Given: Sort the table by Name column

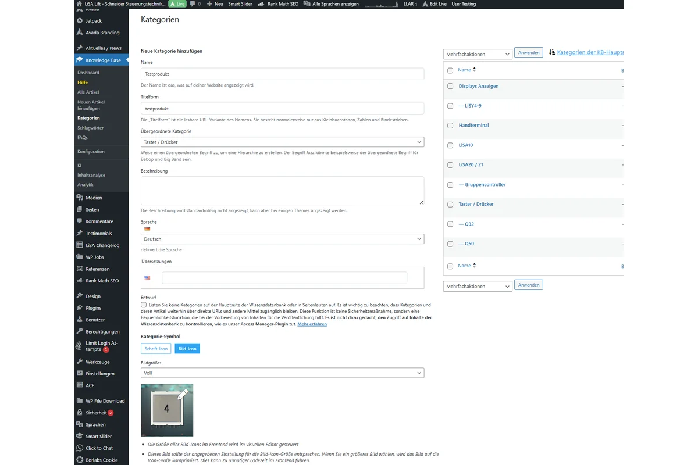Looking at the screenshot, I should click(x=464, y=69).
